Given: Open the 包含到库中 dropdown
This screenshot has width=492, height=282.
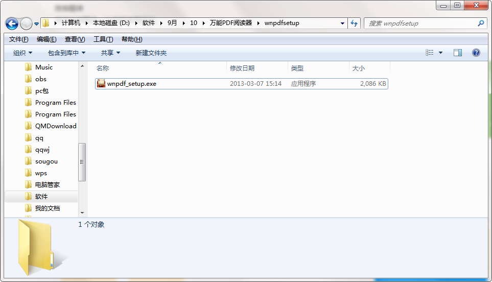Looking at the screenshot, I should tap(66, 53).
